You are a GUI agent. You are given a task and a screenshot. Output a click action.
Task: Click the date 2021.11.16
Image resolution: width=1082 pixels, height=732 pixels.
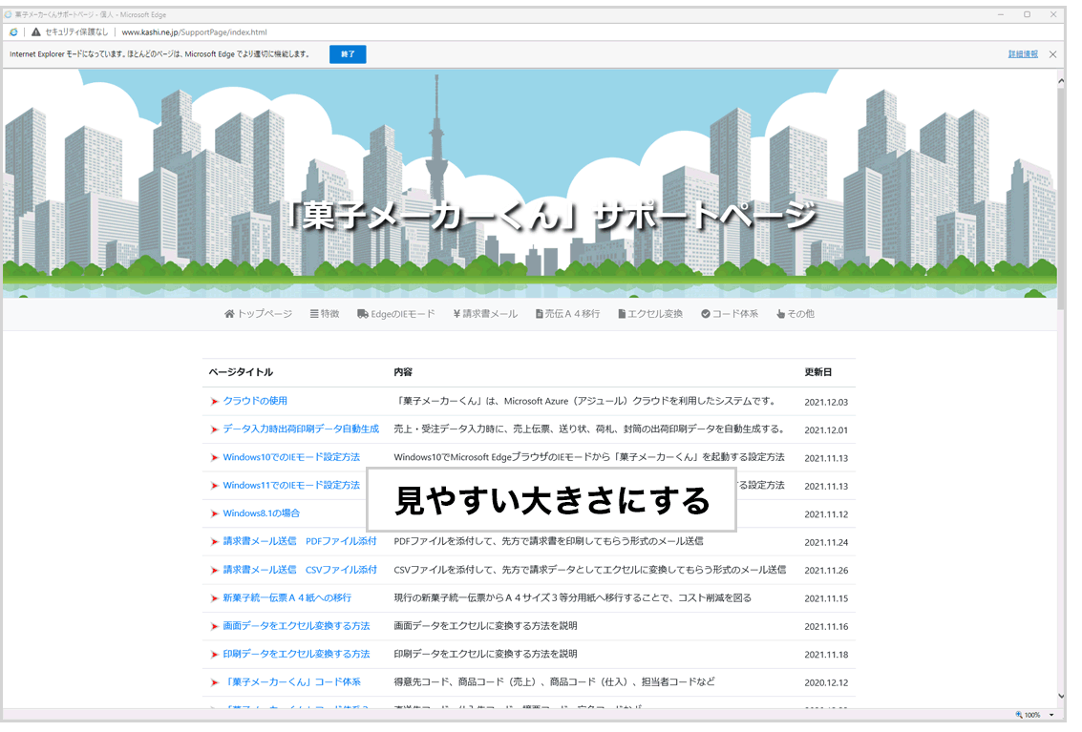click(x=826, y=627)
